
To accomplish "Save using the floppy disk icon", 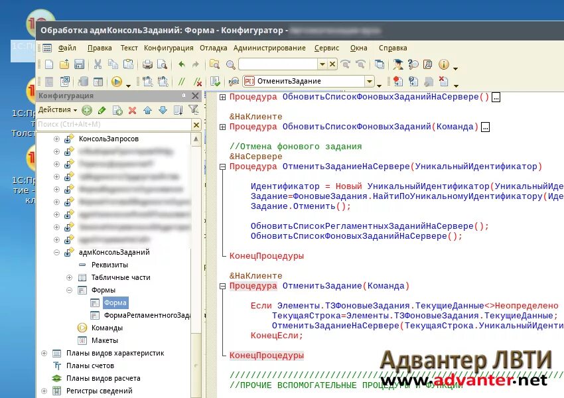I will pyautogui.click(x=79, y=64).
